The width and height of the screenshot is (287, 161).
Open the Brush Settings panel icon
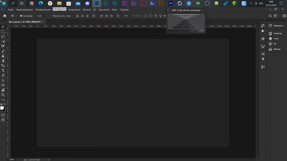[263, 47]
